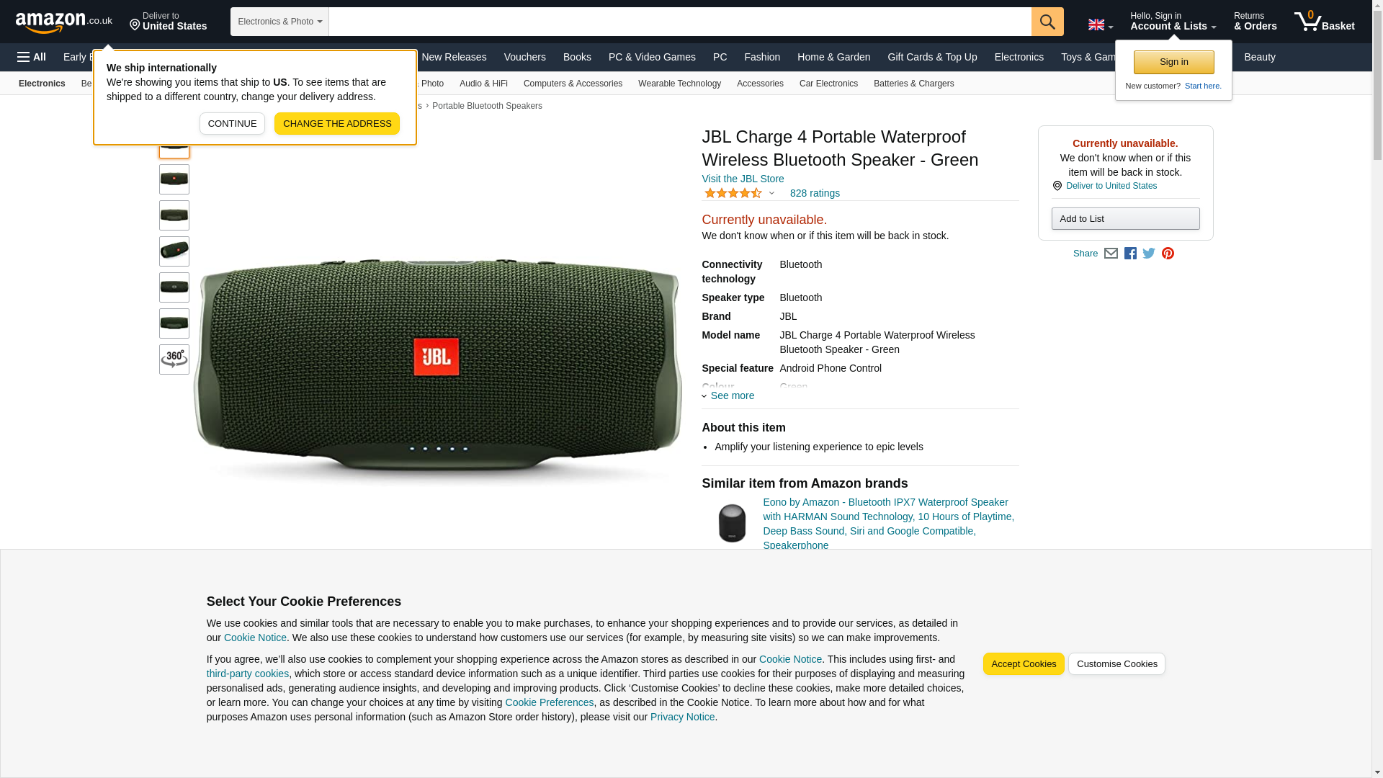Click the search magnifier Go button
The image size is (1383, 778).
[x=1047, y=22]
